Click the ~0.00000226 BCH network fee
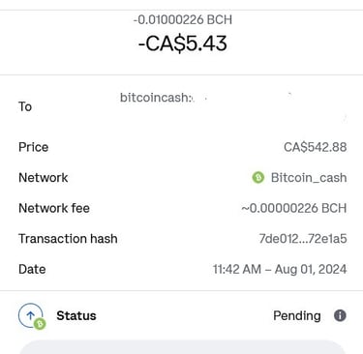The height and width of the screenshot is (354, 363). coord(294,208)
